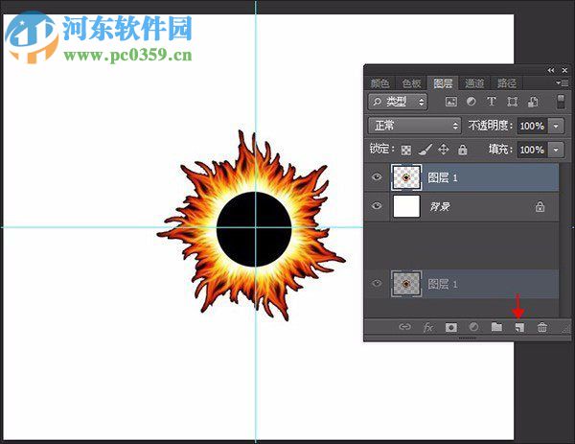575x444 pixels.
Task: Filter layers by shape layer icon
Action: click(x=513, y=102)
